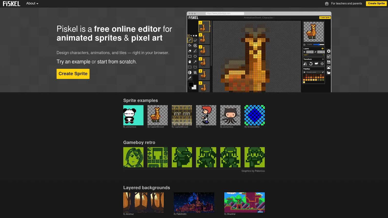
Task: Select the smallest pen size option
Action: coord(189,36)
